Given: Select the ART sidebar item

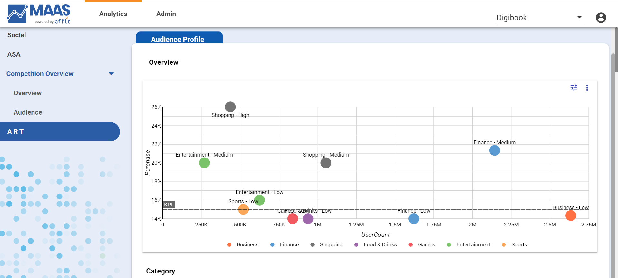Looking at the screenshot, I should click(x=60, y=132).
